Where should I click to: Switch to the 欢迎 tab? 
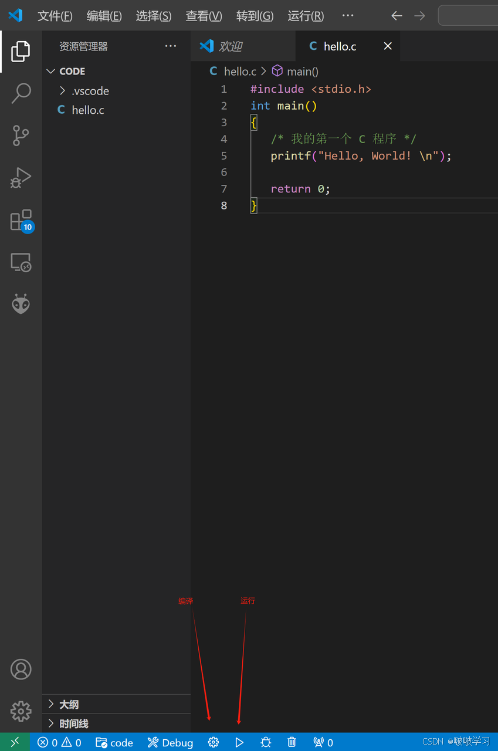point(243,46)
